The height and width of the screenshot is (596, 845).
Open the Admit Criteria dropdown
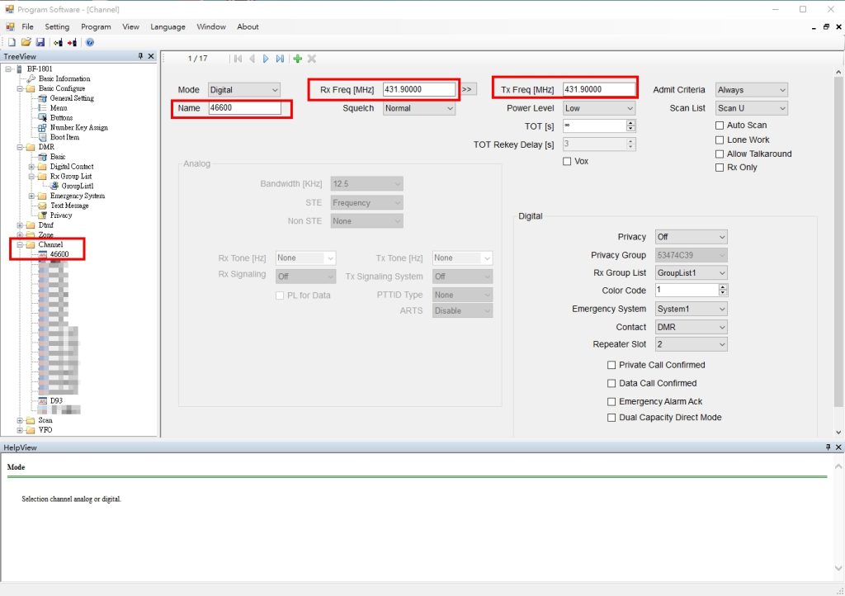tap(752, 90)
